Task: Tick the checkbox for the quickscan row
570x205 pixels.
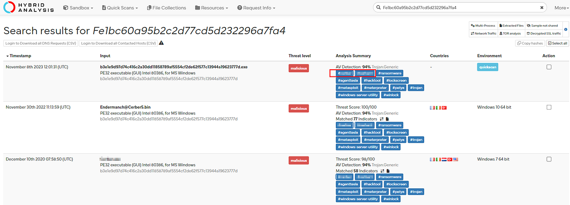Action: pos(549,67)
